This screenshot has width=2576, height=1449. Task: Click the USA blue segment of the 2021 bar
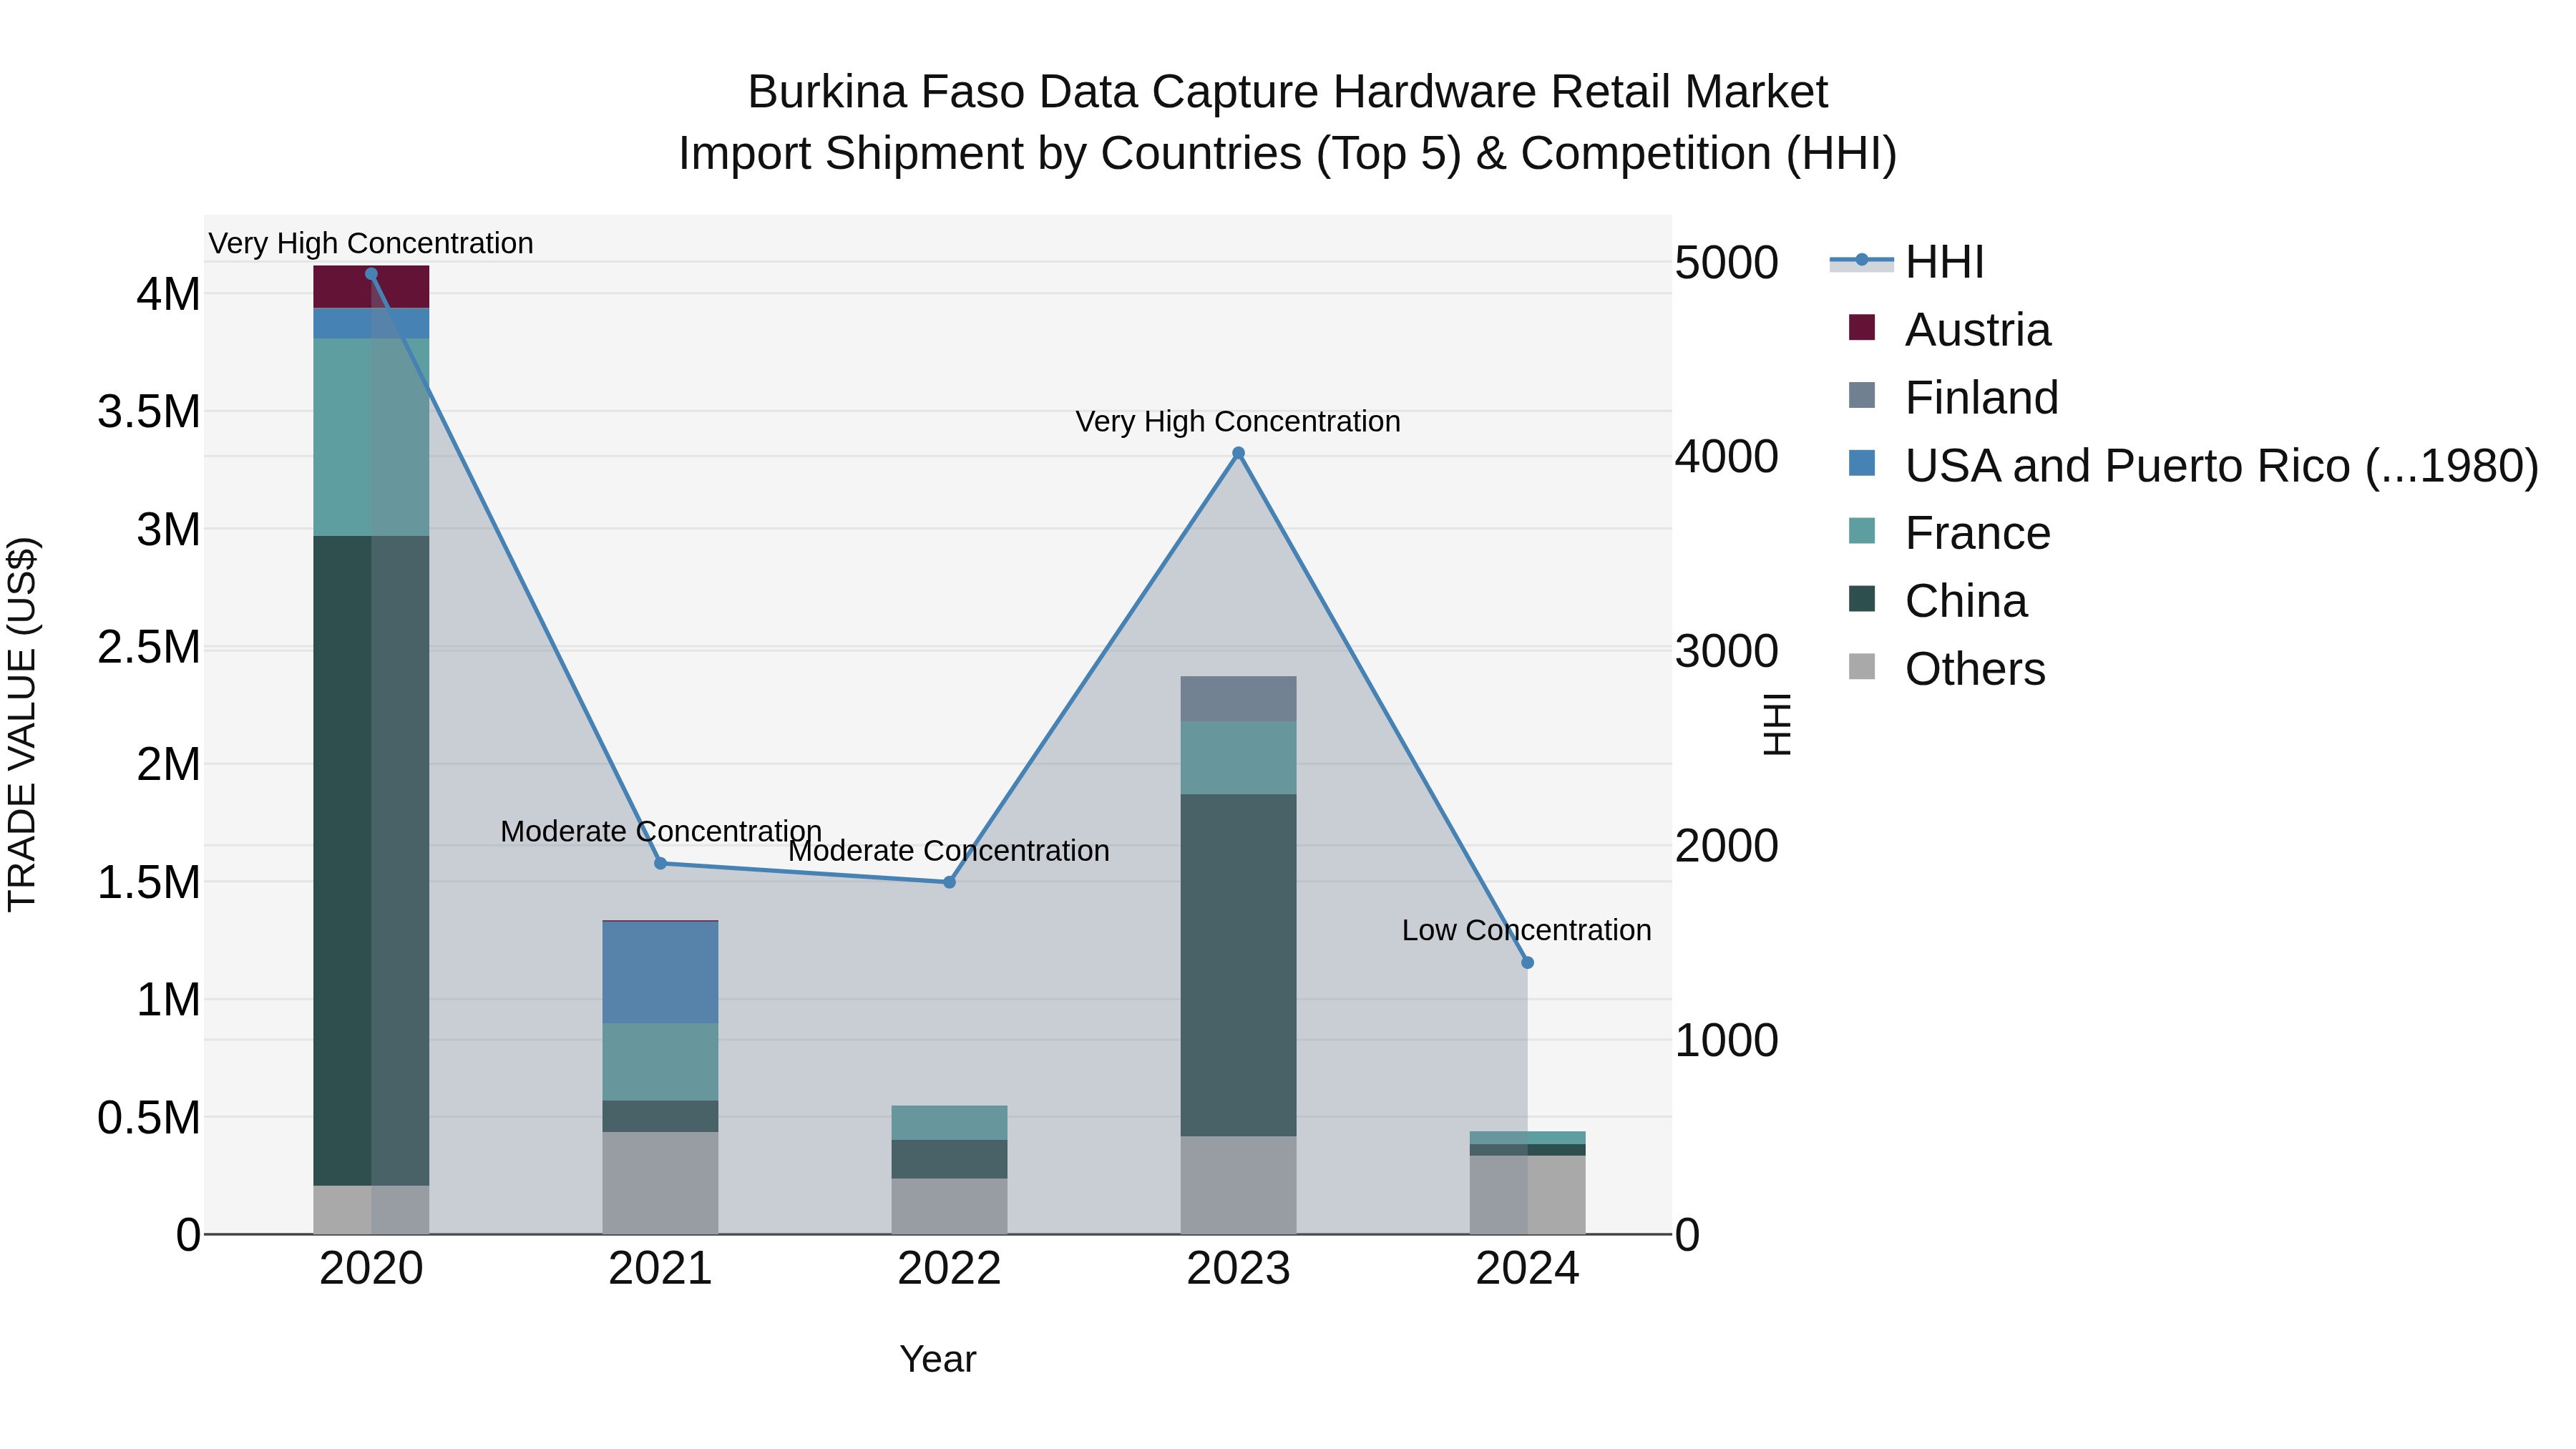point(660,972)
